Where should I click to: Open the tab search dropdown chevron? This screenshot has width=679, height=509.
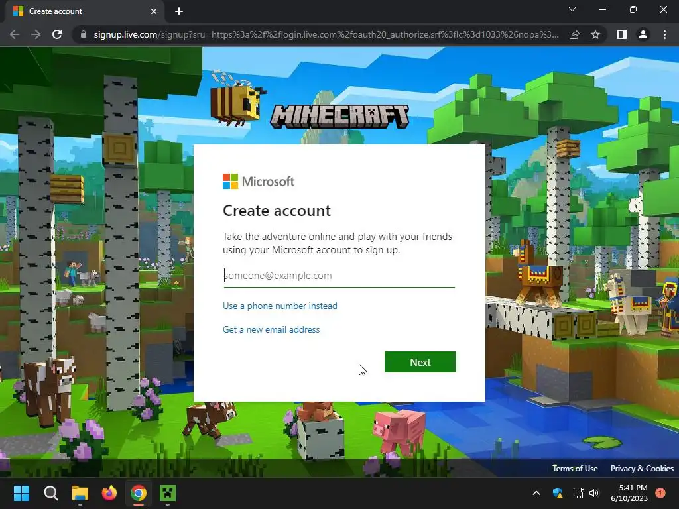tap(572, 9)
